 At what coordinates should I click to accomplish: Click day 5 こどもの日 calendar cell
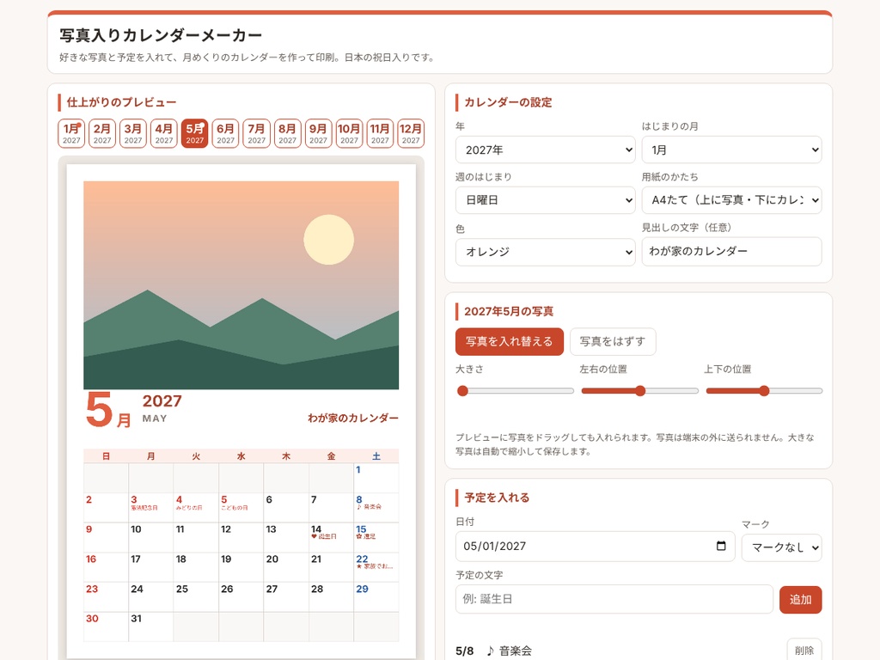[x=241, y=507]
